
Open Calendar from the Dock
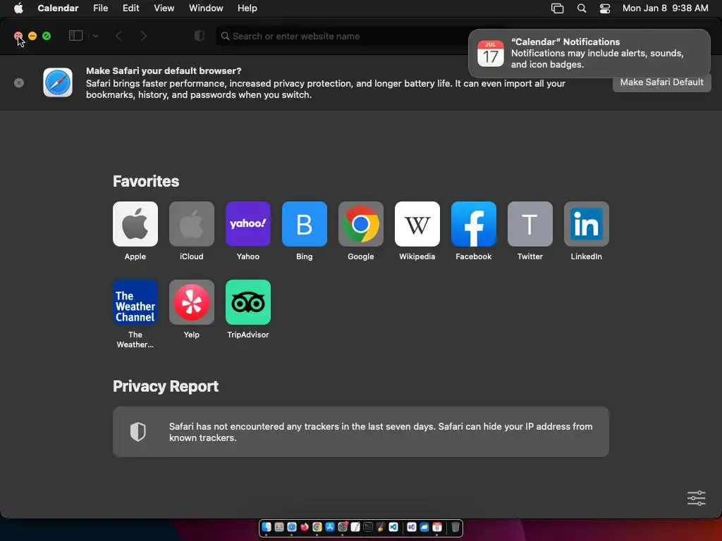pos(437,527)
